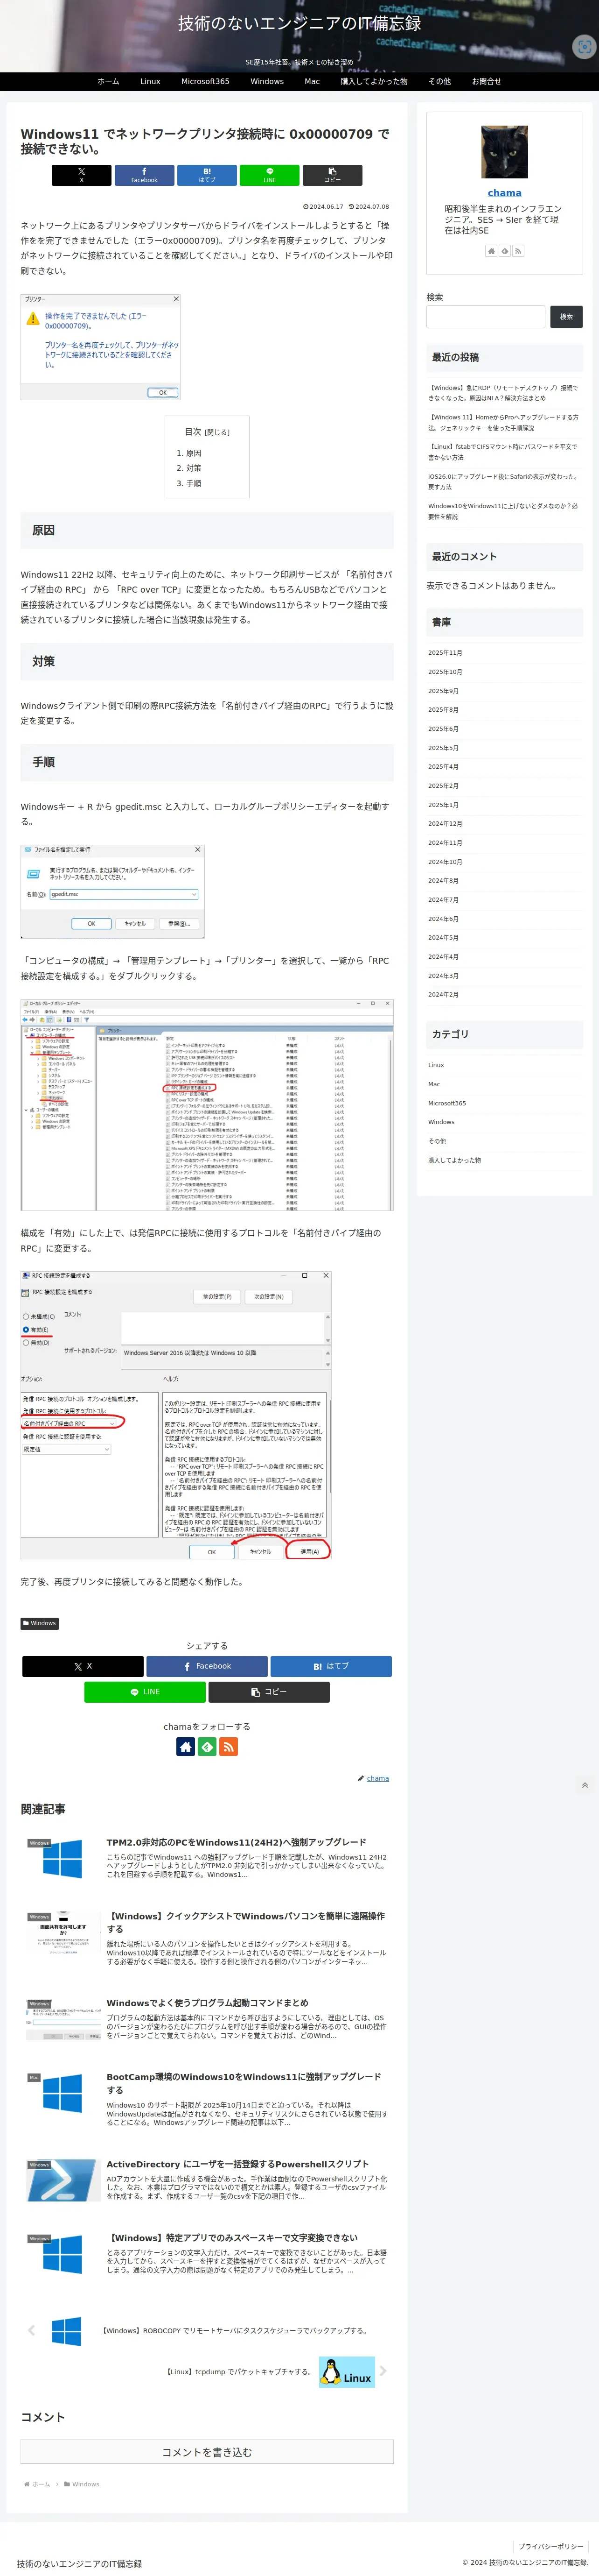The height and width of the screenshot is (2576, 599).
Task: Click the X share button under the title
Action: pos(82,175)
